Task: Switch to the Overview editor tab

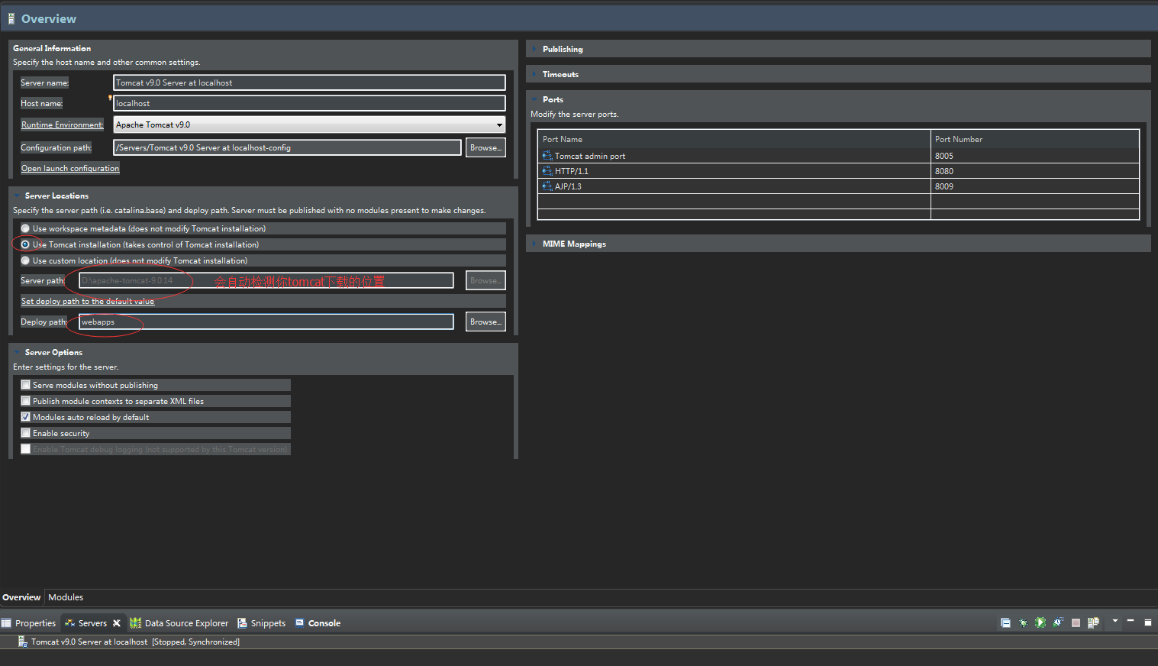Action: click(21, 597)
